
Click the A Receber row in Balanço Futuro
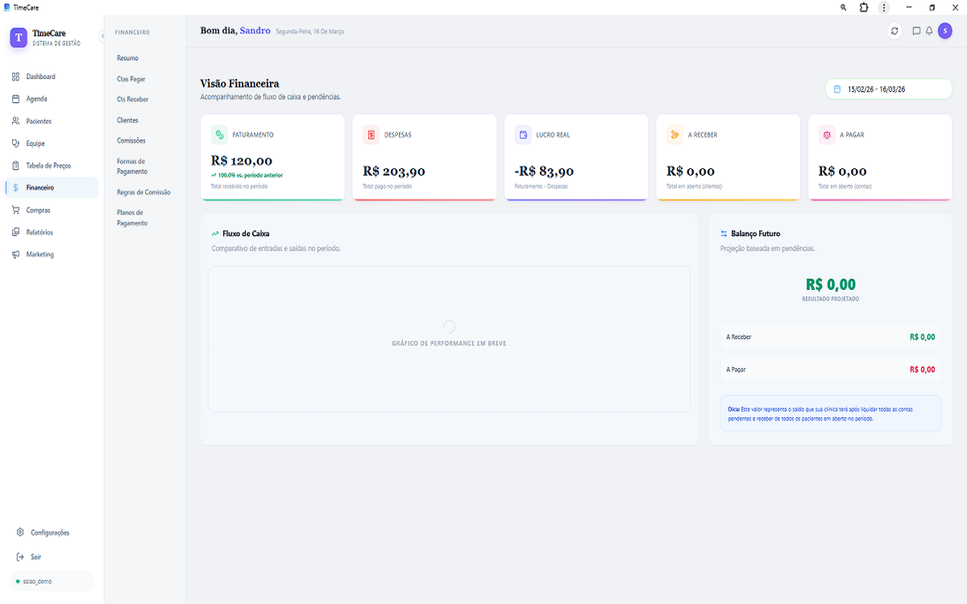(x=830, y=337)
